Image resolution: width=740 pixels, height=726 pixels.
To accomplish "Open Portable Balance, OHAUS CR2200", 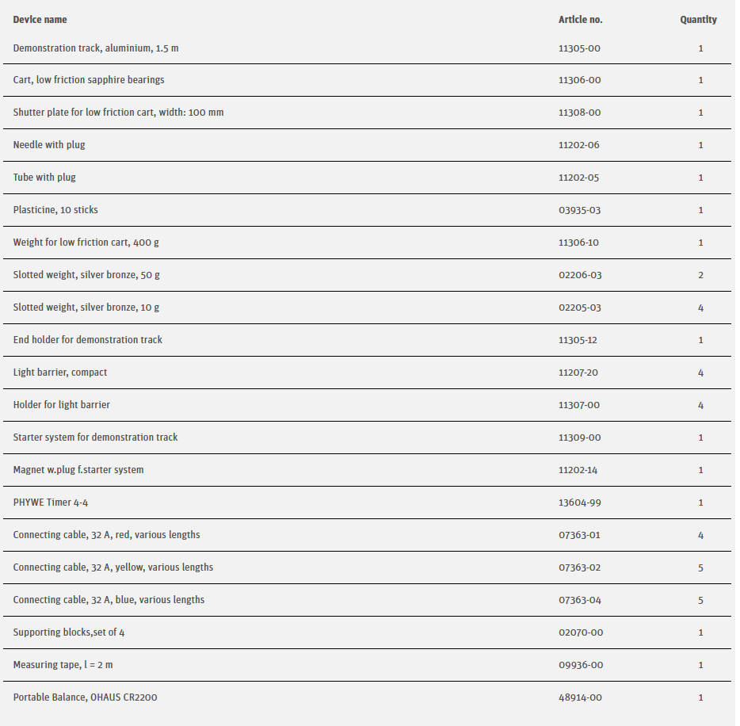I will pos(90,697).
